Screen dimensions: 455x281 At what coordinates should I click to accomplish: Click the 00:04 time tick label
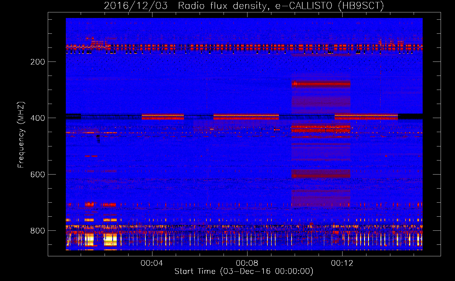pos(152,263)
